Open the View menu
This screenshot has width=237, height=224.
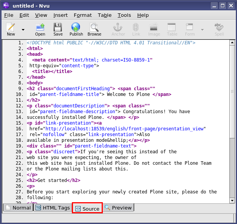point(41,15)
